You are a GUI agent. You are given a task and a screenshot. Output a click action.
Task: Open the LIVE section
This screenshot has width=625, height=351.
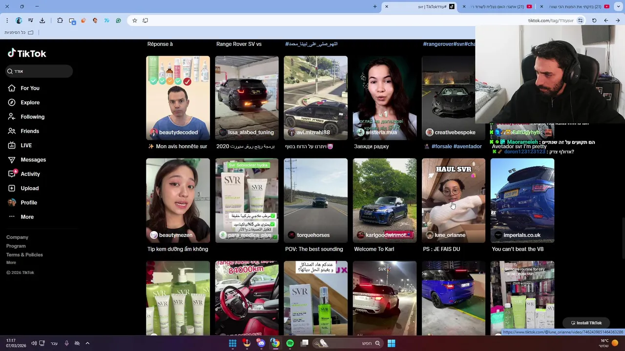click(26, 145)
